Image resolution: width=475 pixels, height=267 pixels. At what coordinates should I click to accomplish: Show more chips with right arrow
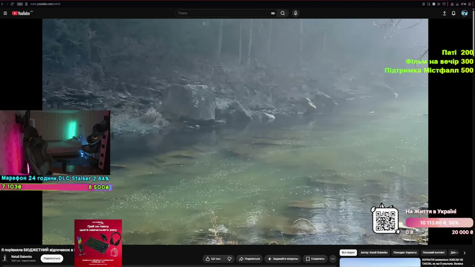464,253
